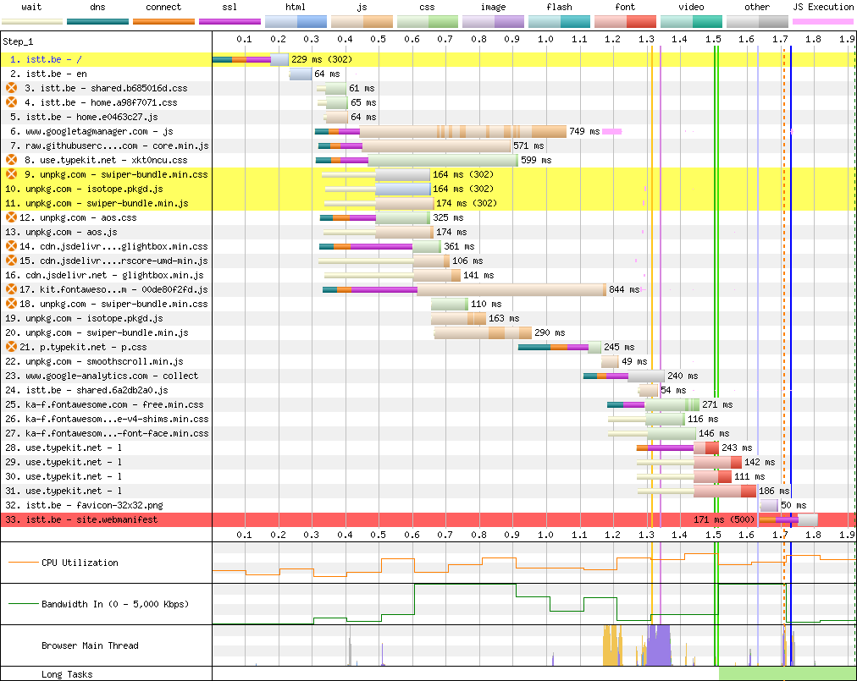Select the render-blocking icon next to aos.css
This screenshot has width=857, height=681.
coord(12,217)
